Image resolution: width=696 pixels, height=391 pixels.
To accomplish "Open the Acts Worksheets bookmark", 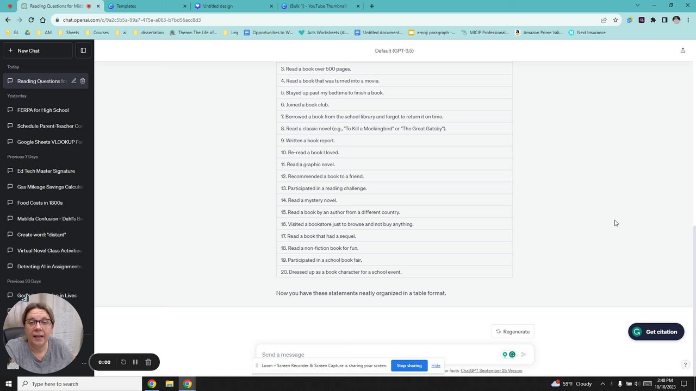I will pos(324,33).
